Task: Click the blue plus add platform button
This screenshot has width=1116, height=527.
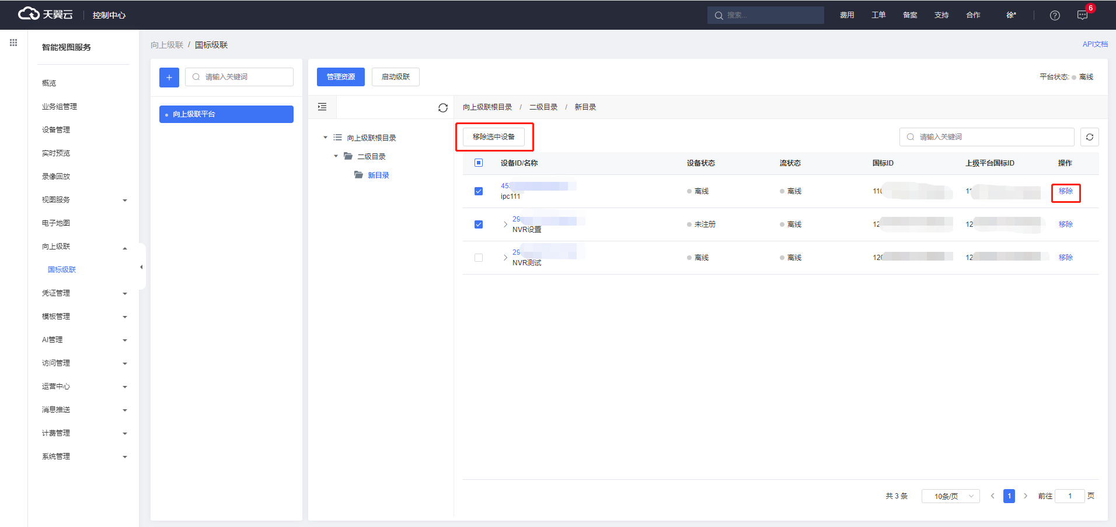Action: (x=169, y=77)
